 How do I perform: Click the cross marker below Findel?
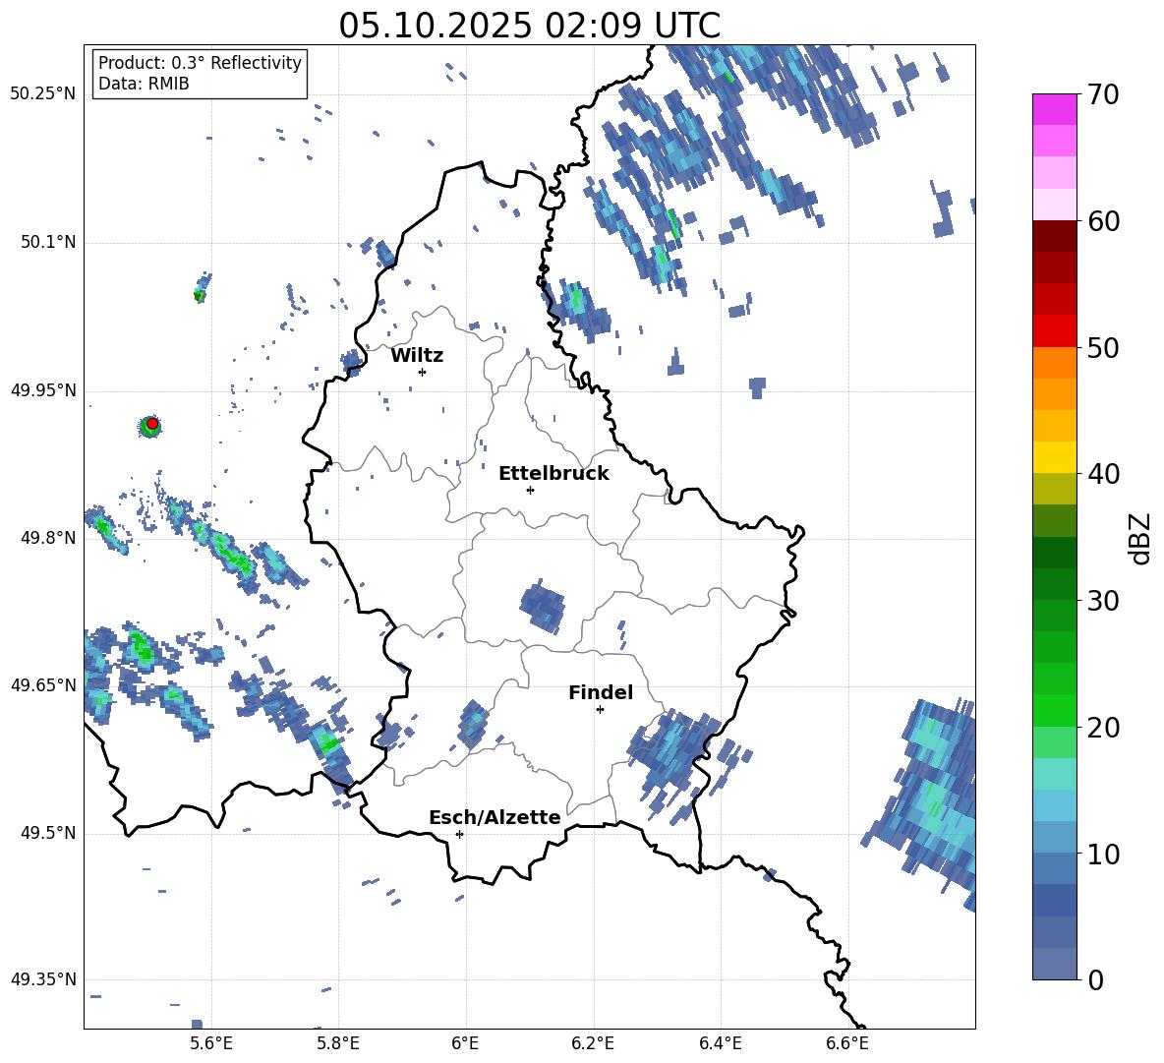(600, 709)
